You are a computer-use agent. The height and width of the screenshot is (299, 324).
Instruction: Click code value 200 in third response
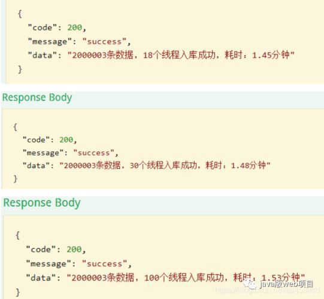pos(74,249)
